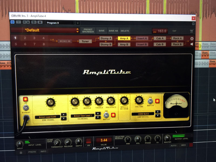Flip the amp BYPASS toggle switch
This screenshot has height=162, width=216.
click(26, 107)
